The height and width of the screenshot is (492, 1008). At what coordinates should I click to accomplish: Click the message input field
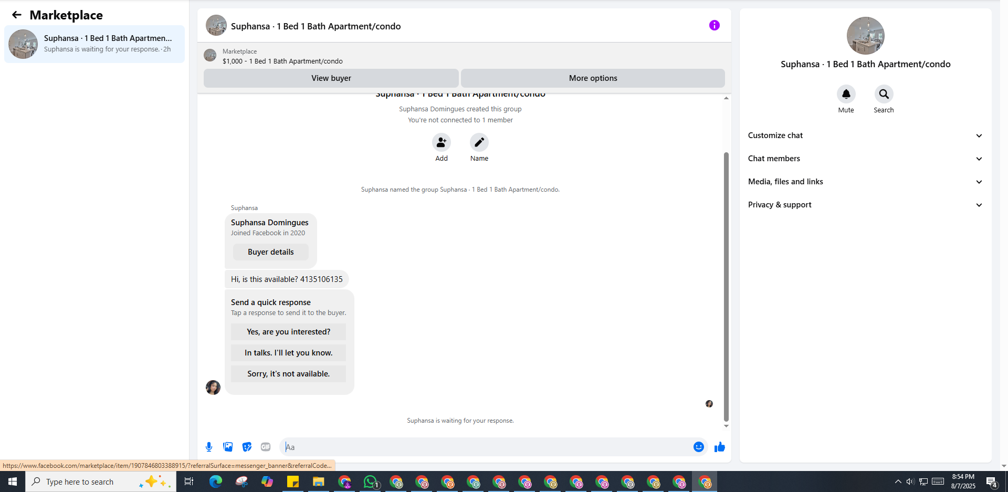(487, 447)
